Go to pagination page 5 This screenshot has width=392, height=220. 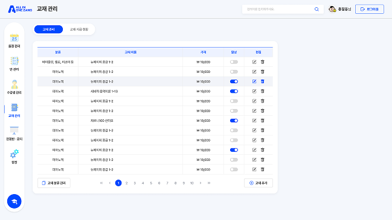151,183
